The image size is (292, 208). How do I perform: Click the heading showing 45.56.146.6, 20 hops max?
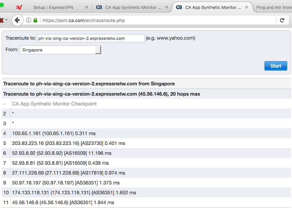click(x=102, y=94)
